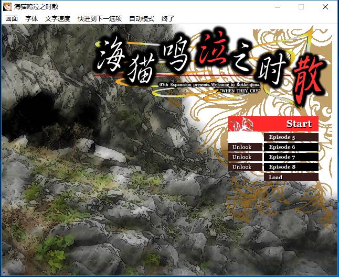339x277 pixels.
Task: Launch Episode 7
Action: point(291,157)
